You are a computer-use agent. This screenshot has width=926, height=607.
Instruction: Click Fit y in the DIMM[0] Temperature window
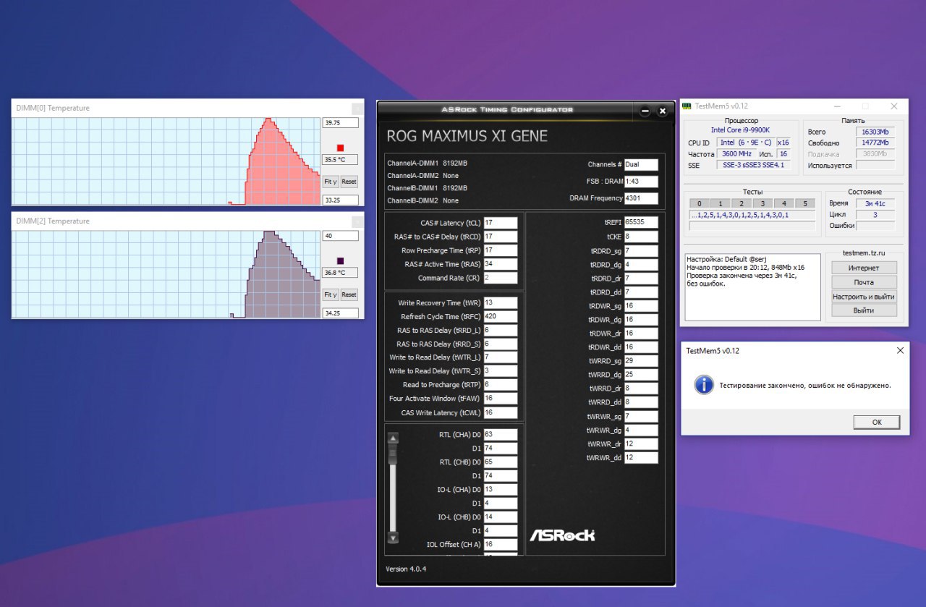[x=331, y=182]
